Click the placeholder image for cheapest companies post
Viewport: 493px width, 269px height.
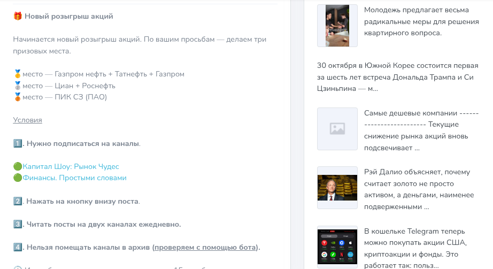(x=337, y=129)
